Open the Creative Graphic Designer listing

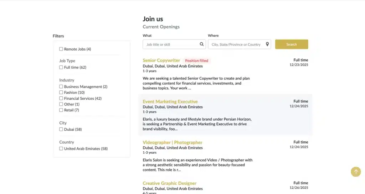click(x=169, y=183)
